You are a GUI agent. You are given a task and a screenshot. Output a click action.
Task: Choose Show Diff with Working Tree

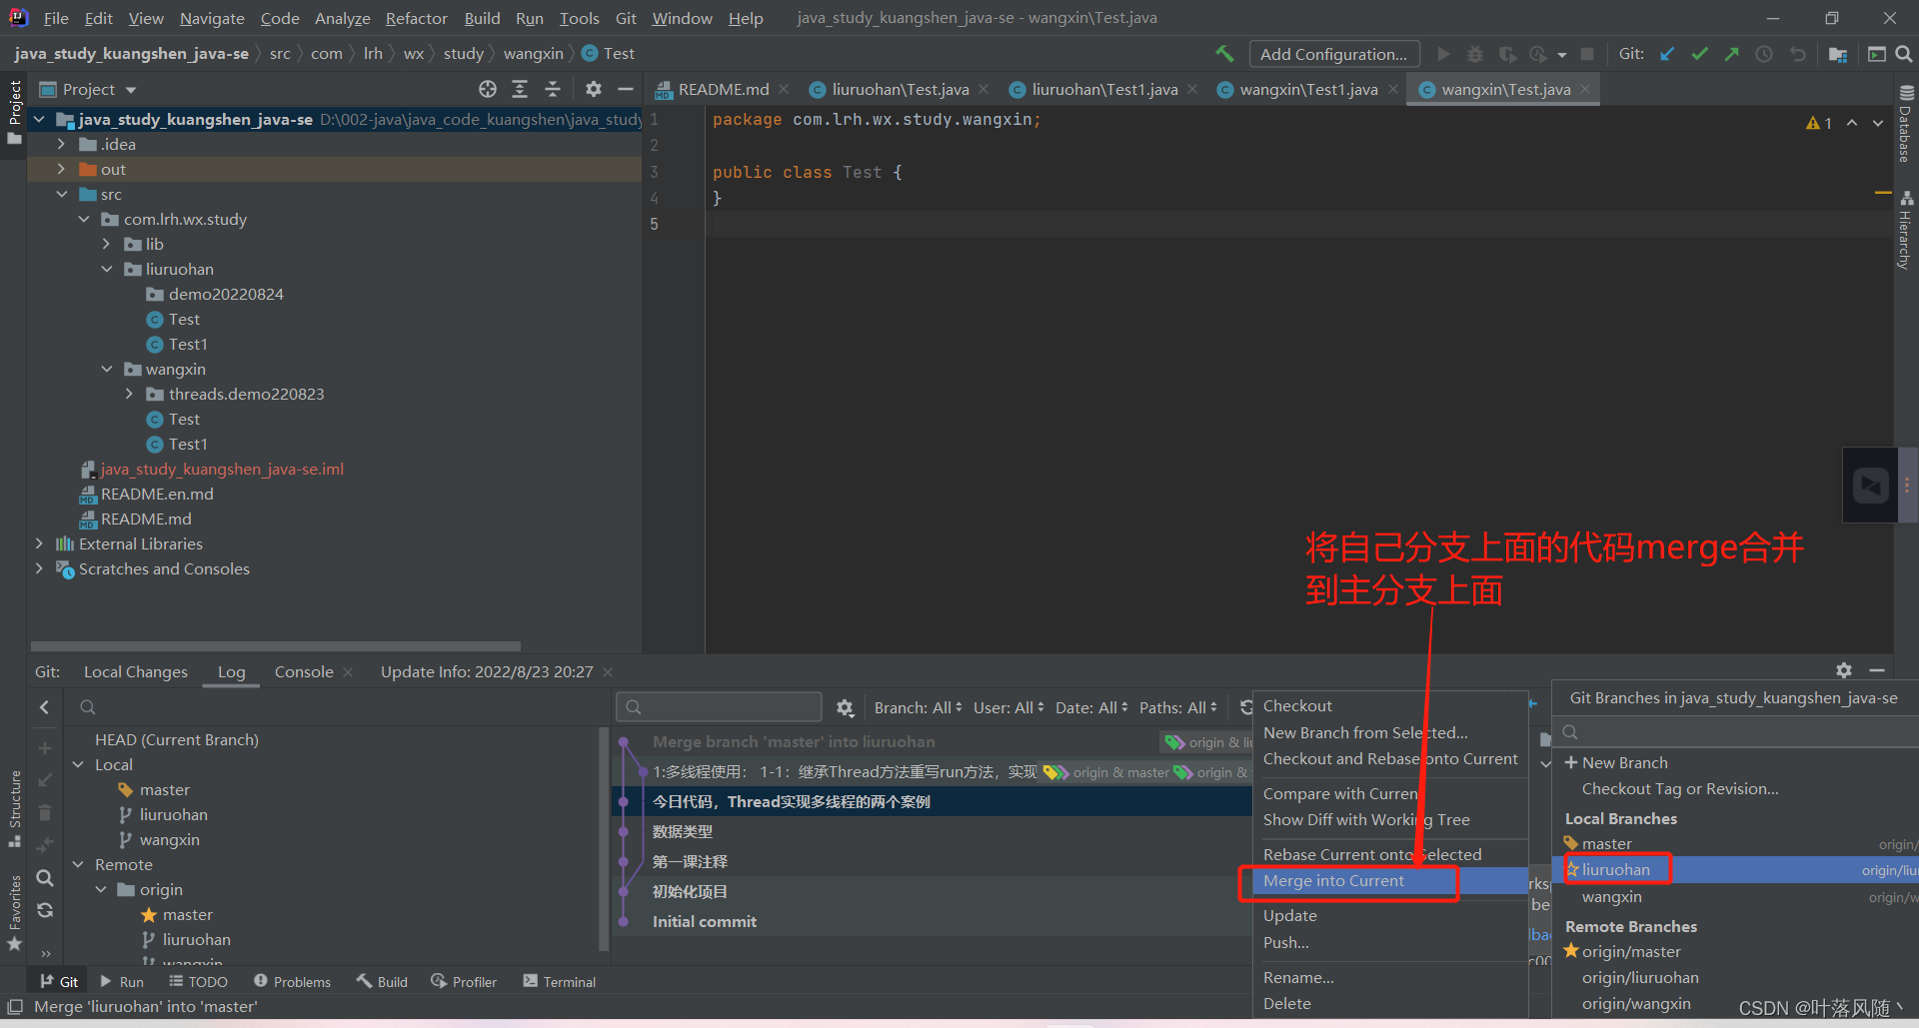pyautogui.click(x=1390, y=820)
